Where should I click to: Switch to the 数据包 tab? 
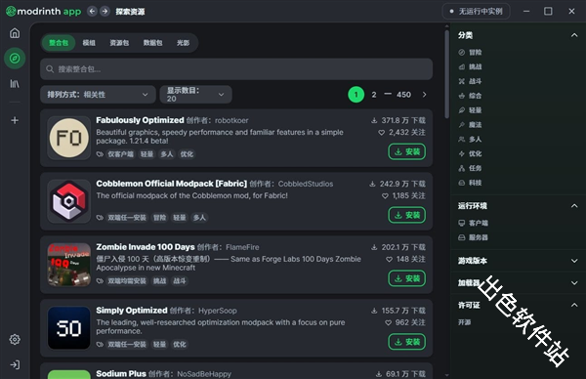coord(153,43)
